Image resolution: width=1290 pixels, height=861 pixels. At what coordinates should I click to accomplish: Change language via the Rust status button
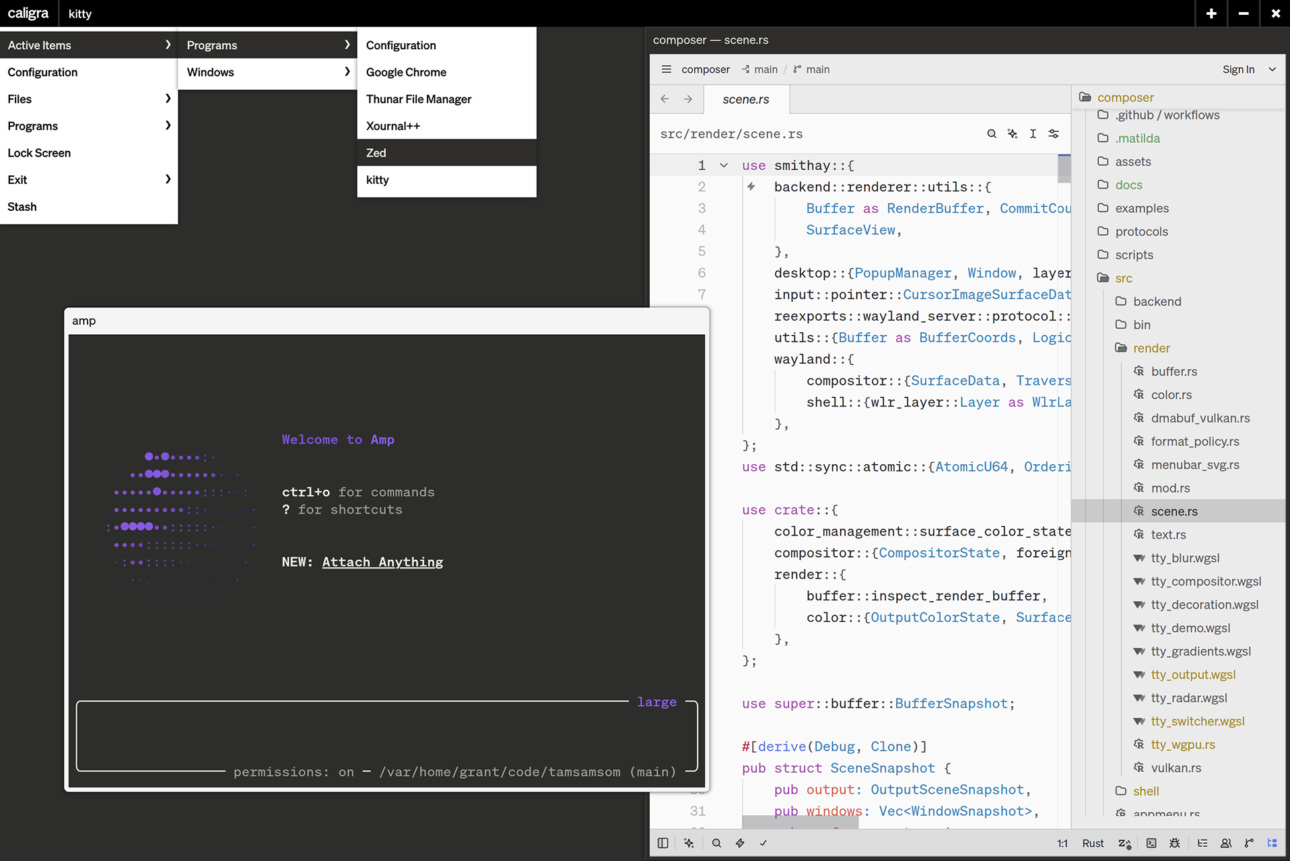tap(1093, 843)
